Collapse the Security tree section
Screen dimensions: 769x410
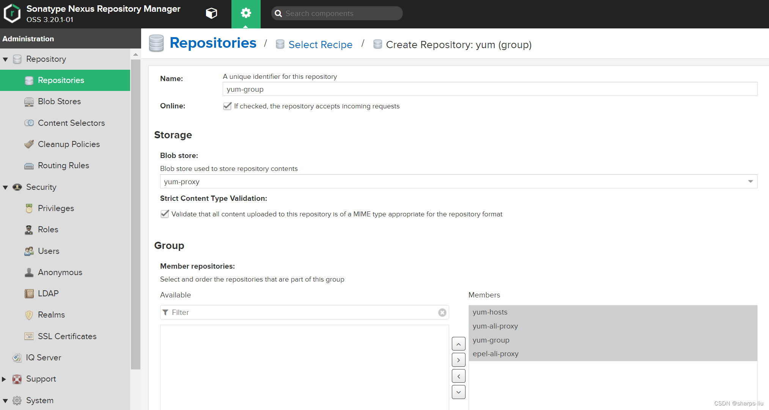[5, 187]
